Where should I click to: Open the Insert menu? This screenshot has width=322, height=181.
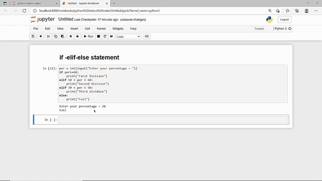pyautogui.click(x=74, y=29)
